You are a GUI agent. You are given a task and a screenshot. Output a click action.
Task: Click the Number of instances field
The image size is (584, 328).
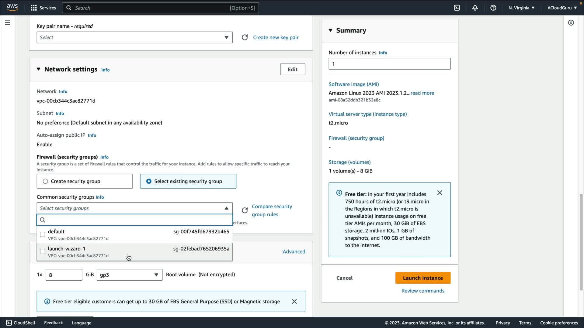click(x=389, y=64)
